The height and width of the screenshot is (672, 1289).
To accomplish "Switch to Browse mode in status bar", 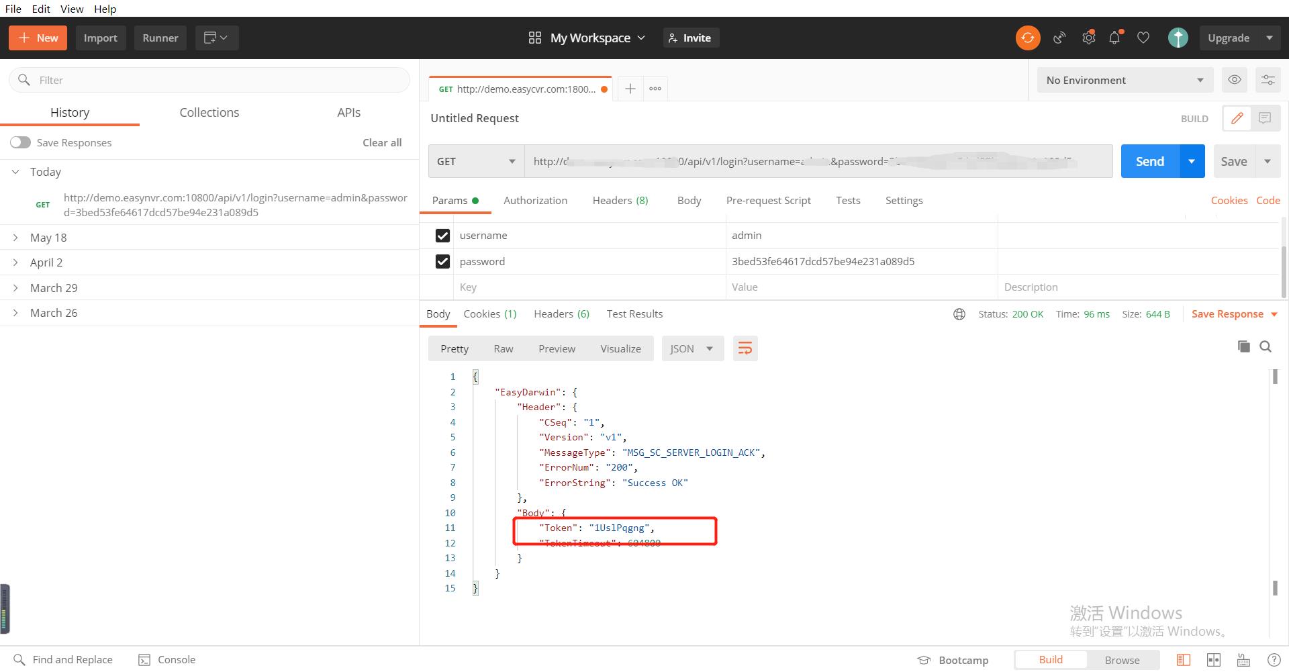I will (x=1122, y=660).
